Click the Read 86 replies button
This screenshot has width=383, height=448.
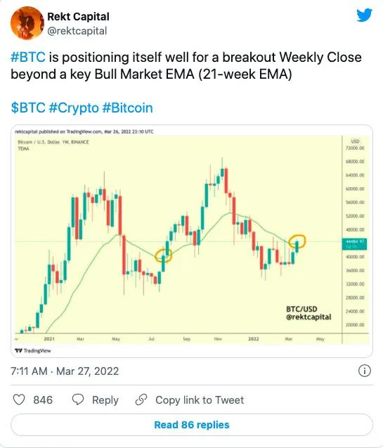191,425
